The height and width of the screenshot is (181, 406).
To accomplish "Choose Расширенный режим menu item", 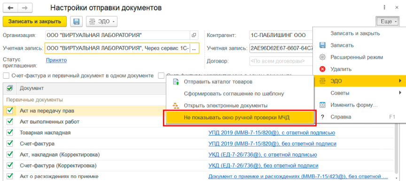I will tap(357, 57).
